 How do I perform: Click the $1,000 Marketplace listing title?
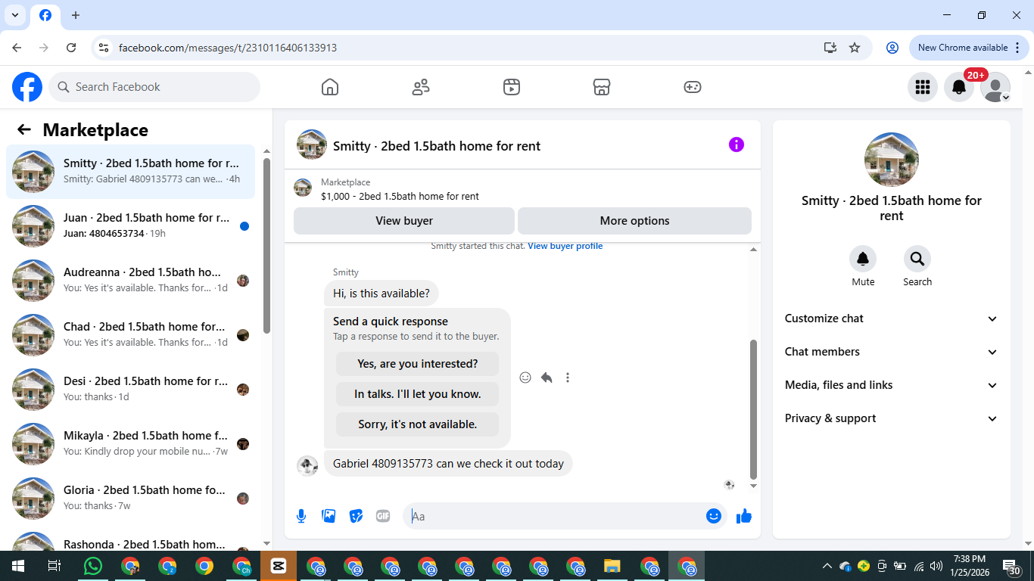coord(400,197)
